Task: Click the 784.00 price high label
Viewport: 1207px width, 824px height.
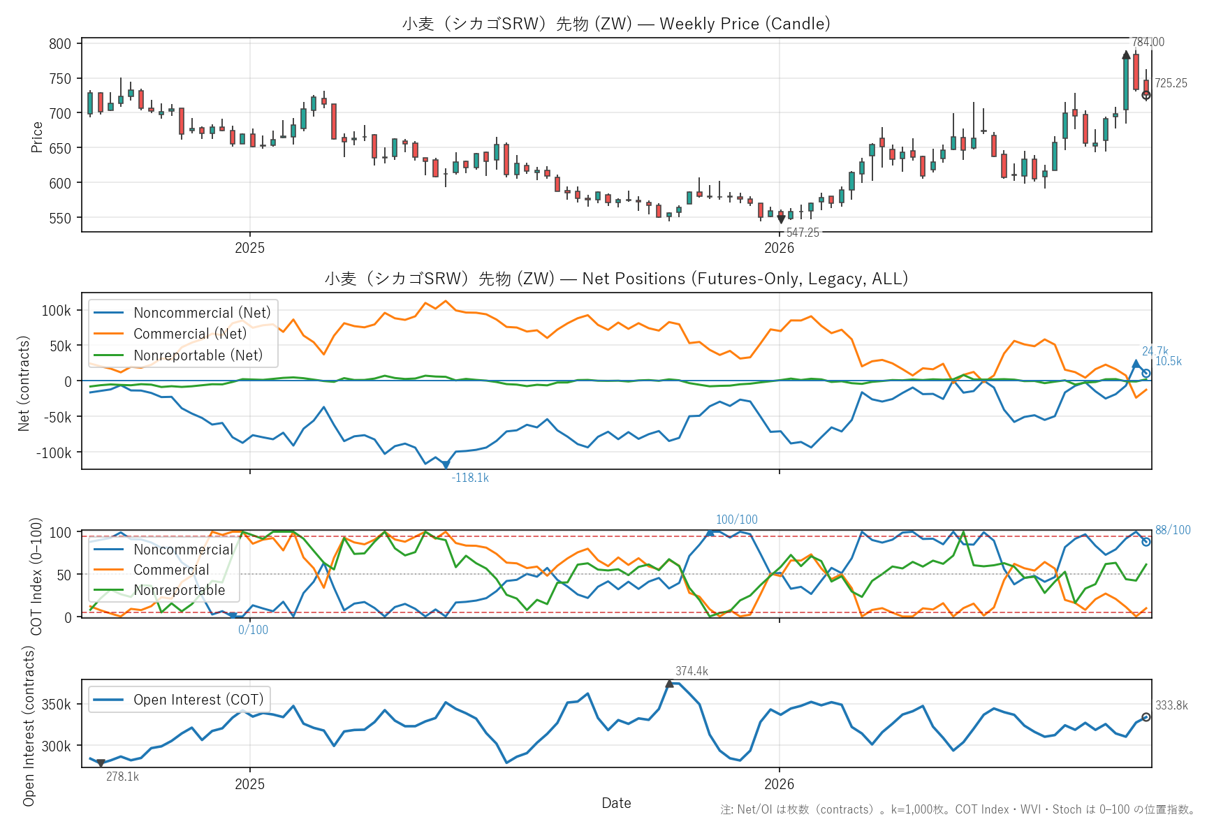Action: 1148,42
